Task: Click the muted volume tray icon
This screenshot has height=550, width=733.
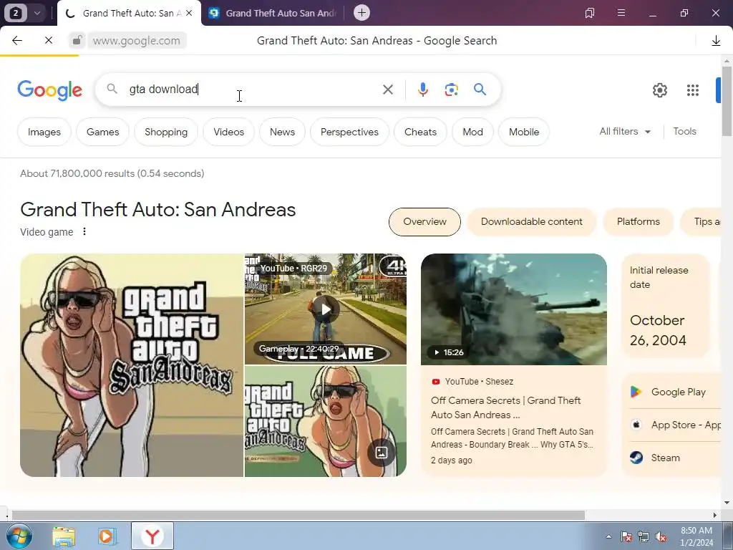Action: (x=661, y=537)
